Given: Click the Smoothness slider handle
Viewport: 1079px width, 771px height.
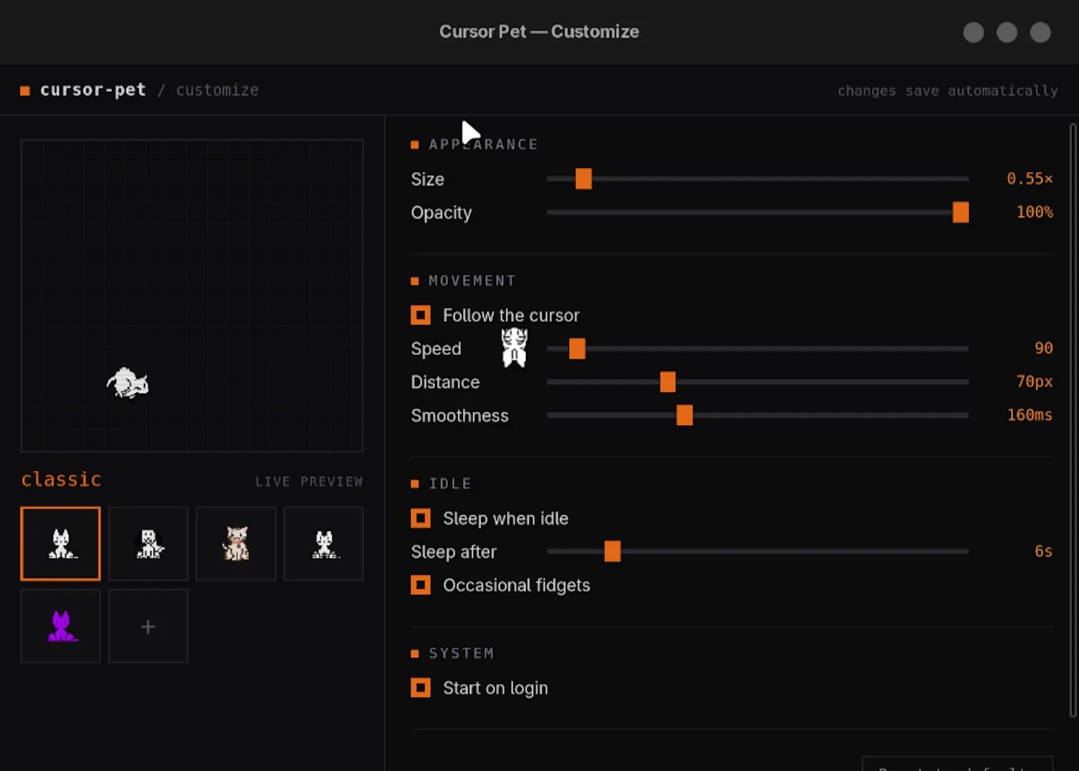Looking at the screenshot, I should pos(684,416).
